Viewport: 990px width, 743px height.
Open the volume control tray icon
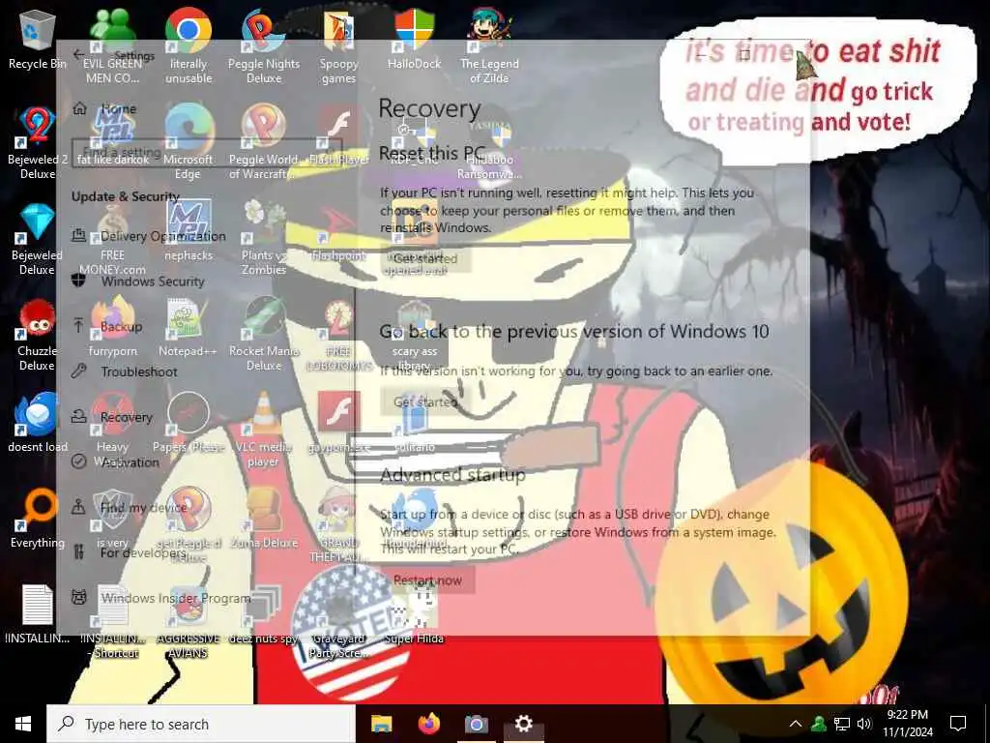tap(864, 724)
